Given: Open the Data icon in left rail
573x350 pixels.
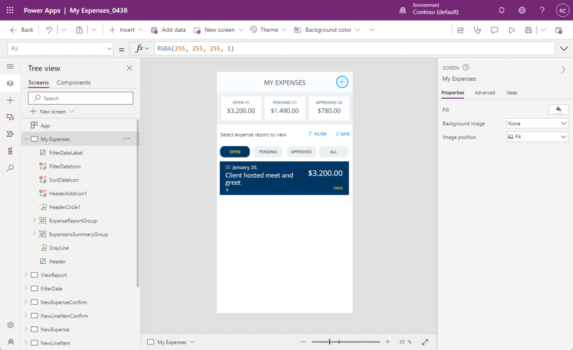Looking at the screenshot, I should 10,117.
